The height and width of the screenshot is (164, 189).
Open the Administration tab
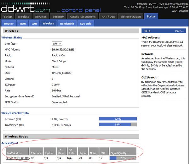point(131,16)
